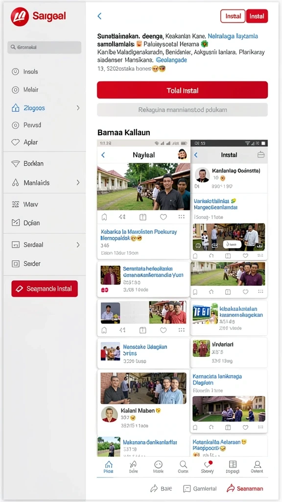Open the large Nayleal group photo thumbnail
The width and height of the screenshot is (282, 502).
pos(143,188)
